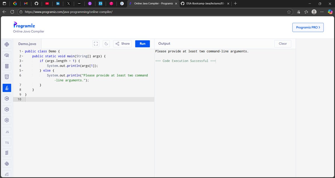Click the browser address bar URL
This screenshot has width=335, height=178.
pyautogui.click(x=68, y=12)
